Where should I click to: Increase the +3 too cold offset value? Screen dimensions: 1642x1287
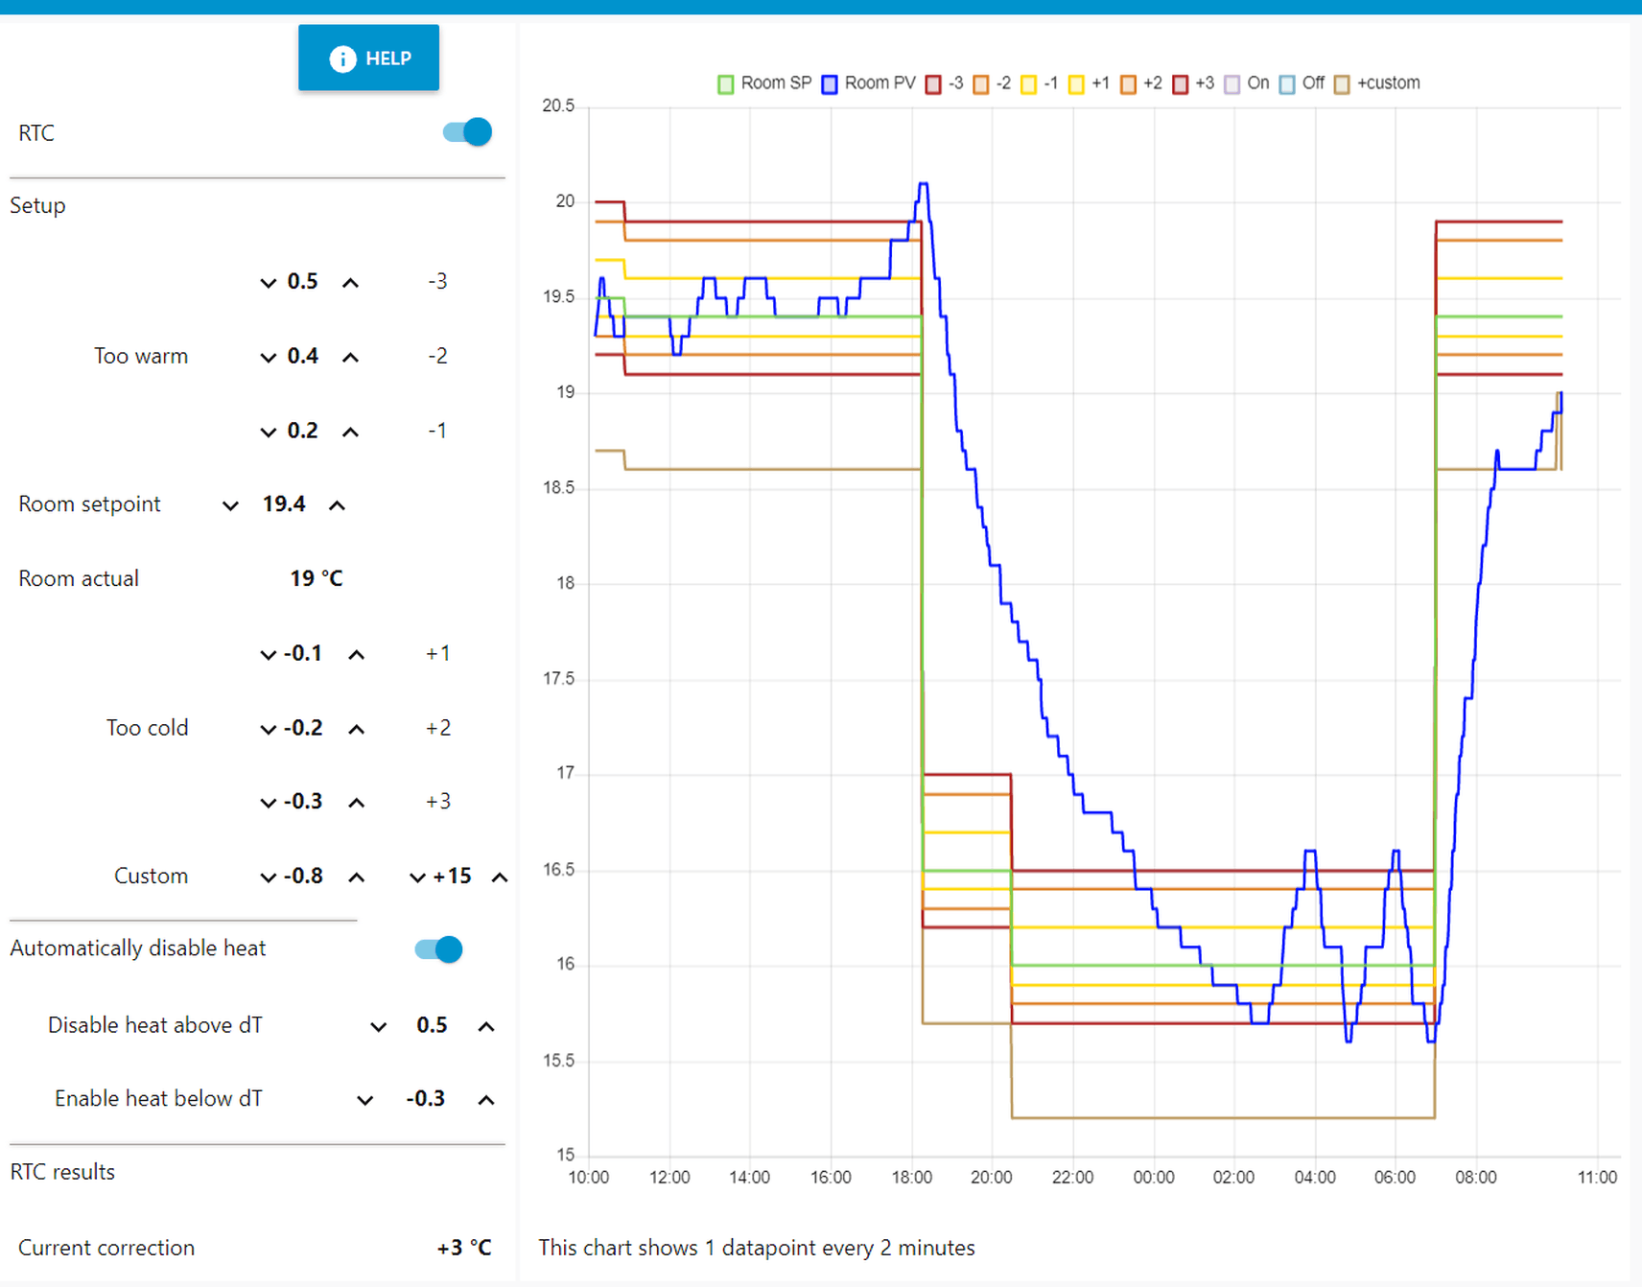357,803
